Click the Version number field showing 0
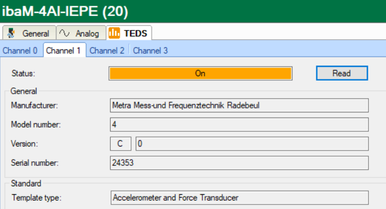The image size is (386, 209). click(x=252, y=144)
